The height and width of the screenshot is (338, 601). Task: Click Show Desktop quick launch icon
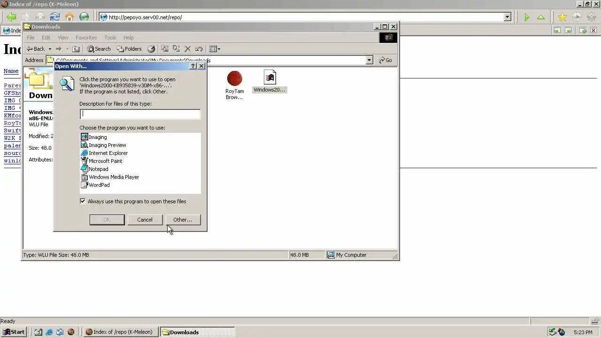coord(39,332)
